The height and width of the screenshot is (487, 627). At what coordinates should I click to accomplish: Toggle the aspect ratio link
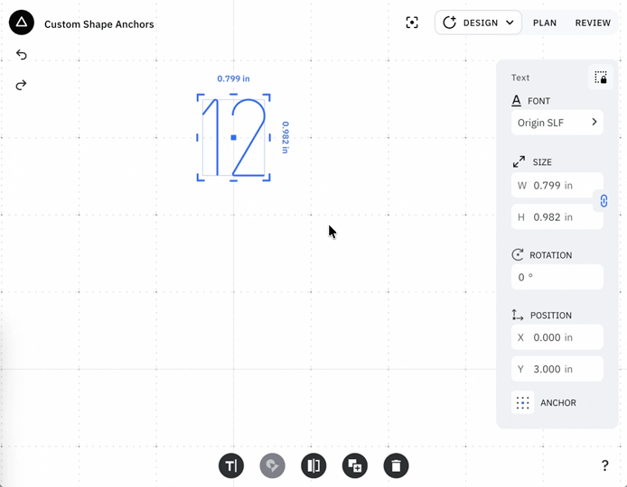pyautogui.click(x=604, y=201)
